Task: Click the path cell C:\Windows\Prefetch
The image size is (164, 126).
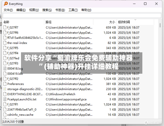Action: 60,94
